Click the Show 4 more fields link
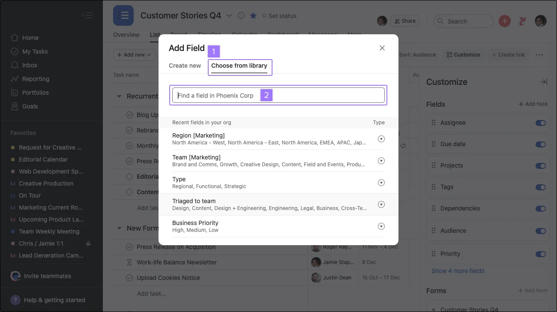This screenshot has width=557, height=312. pyautogui.click(x=458, y=270)
